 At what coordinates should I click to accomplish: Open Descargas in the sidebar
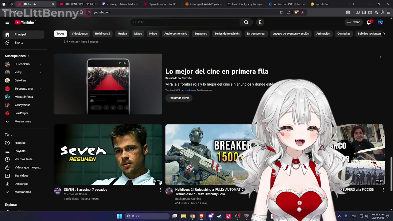(23, 184)
